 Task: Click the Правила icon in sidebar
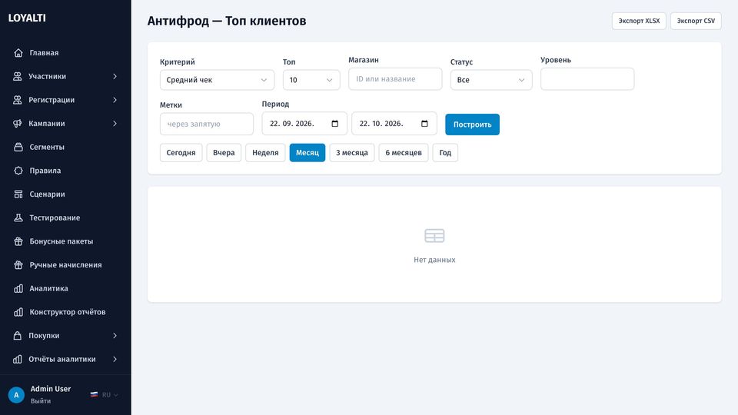18,171
